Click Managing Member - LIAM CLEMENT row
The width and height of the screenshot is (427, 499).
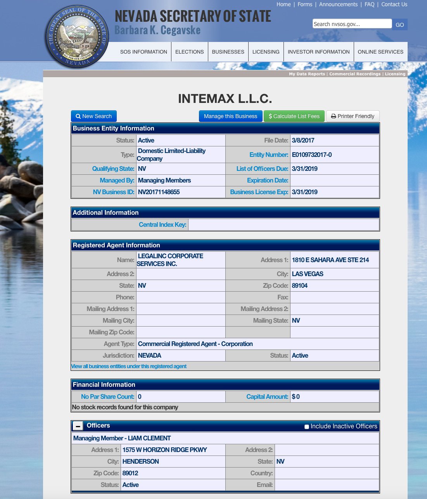tap(225, 438)
